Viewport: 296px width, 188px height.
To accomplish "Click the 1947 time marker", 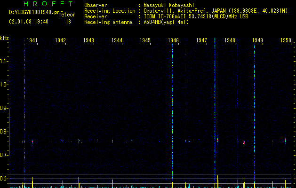I will click(x=201, y=40).
